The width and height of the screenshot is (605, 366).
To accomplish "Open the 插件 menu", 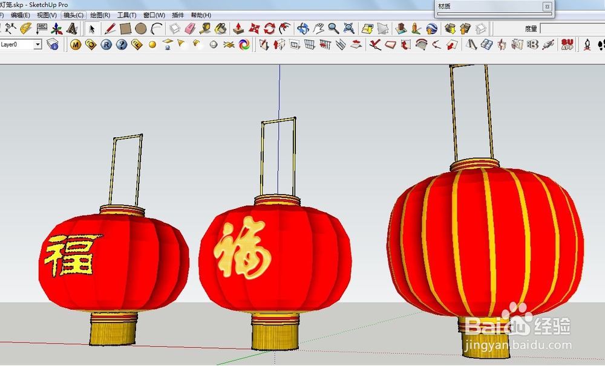I will [x=178, y=15].
